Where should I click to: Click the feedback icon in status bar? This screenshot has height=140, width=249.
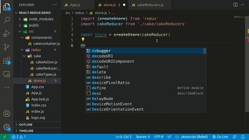234,137
